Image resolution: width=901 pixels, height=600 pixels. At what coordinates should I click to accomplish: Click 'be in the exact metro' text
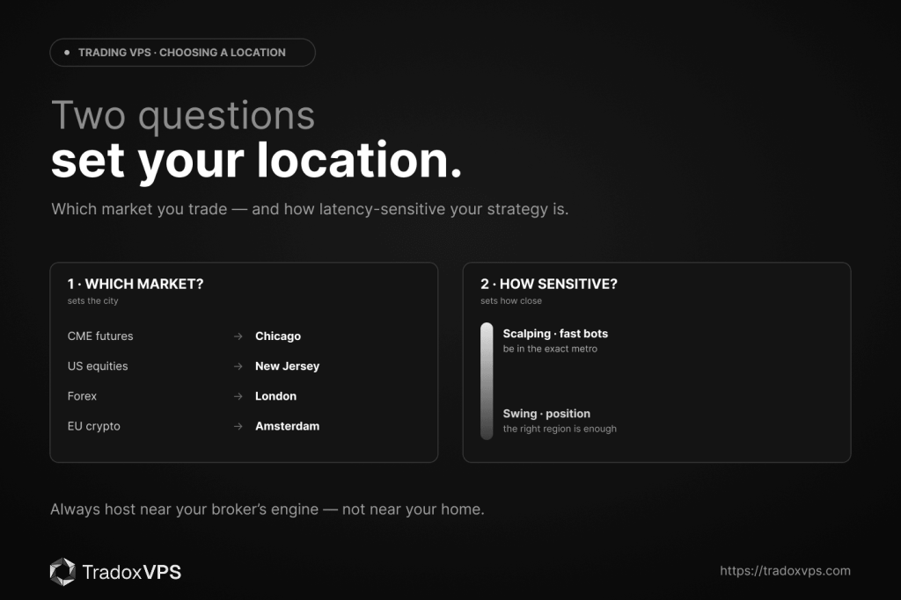point(550,349)
